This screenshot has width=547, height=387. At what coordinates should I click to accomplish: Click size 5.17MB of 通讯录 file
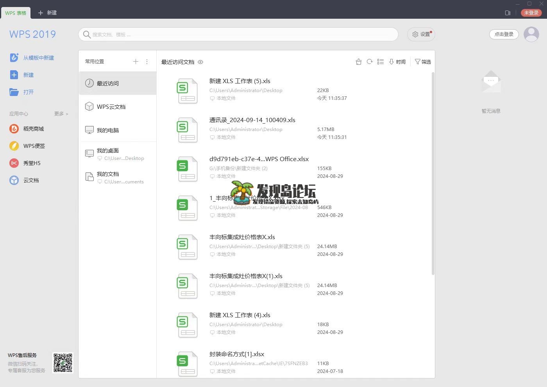[326, 130]
